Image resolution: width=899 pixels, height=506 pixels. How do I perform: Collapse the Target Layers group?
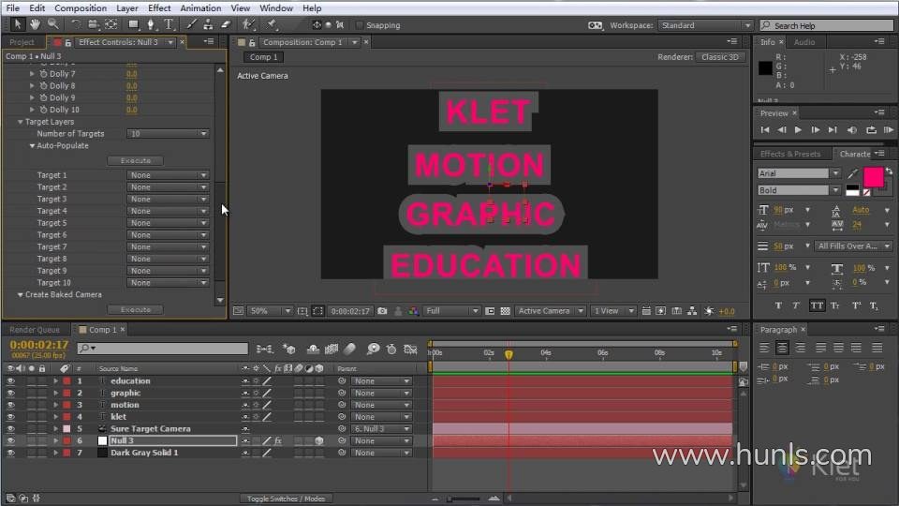(20, 122)
